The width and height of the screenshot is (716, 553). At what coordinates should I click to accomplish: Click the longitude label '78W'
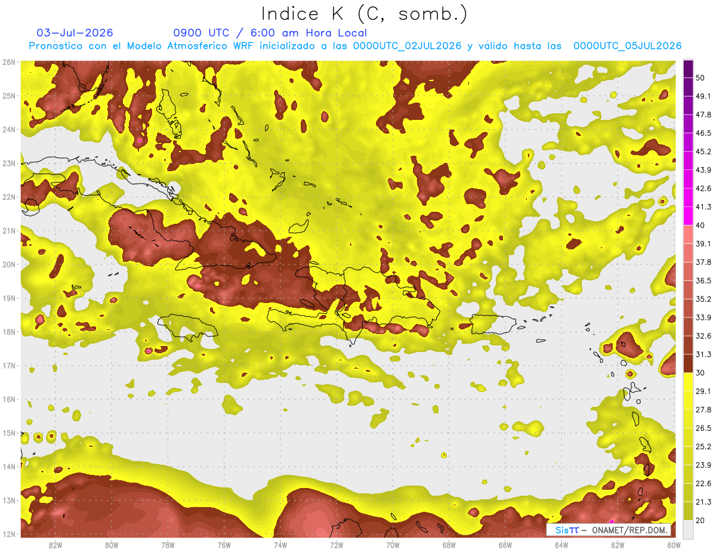[168, 545]
